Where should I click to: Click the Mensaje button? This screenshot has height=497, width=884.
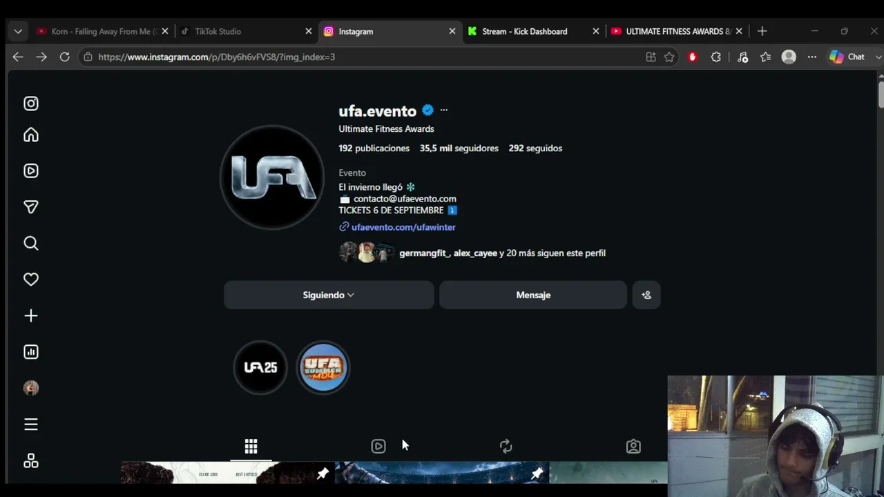pos(533,295)
